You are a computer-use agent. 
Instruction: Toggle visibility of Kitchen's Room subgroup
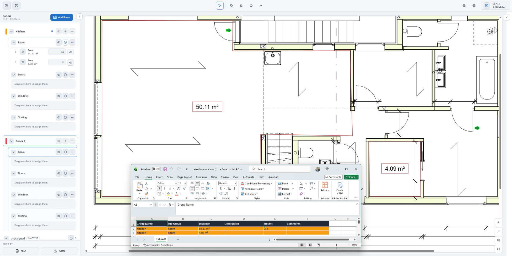click(59, 42)
